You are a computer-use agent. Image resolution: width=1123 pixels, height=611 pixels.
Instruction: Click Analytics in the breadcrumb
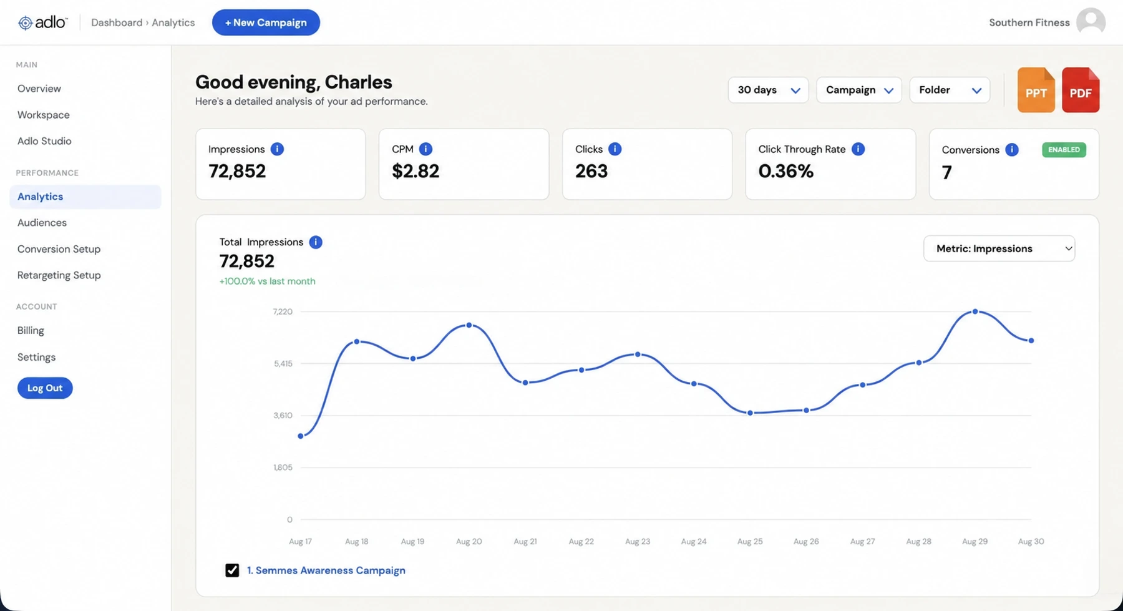(173, 22)
